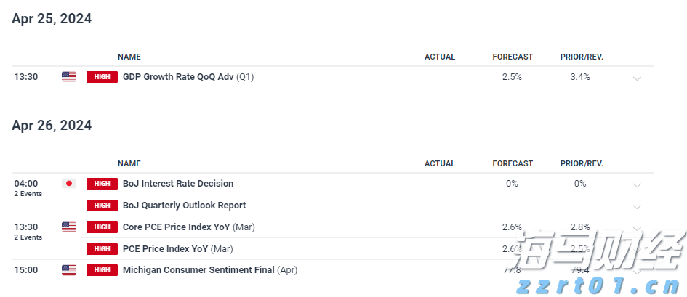
Task: Click the HIGH badge on BoJ Interest Rate Decision
Action: (102, 184)
